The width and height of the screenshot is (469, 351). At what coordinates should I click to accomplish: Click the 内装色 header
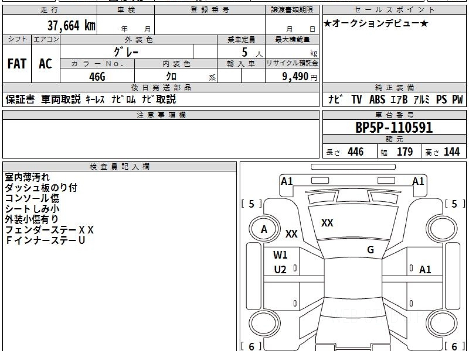[175, 64]
